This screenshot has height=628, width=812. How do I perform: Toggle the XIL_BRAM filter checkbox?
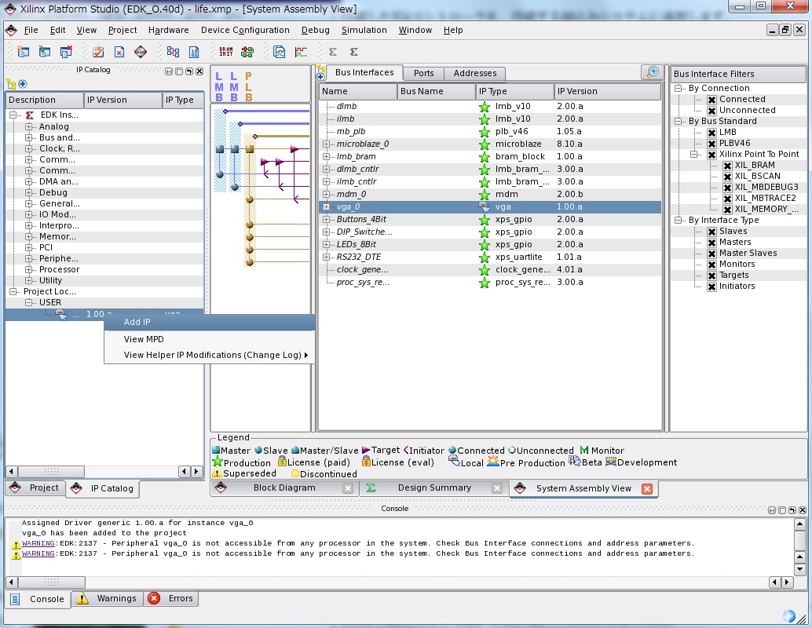pyautogui.click(x=727, y=166)
